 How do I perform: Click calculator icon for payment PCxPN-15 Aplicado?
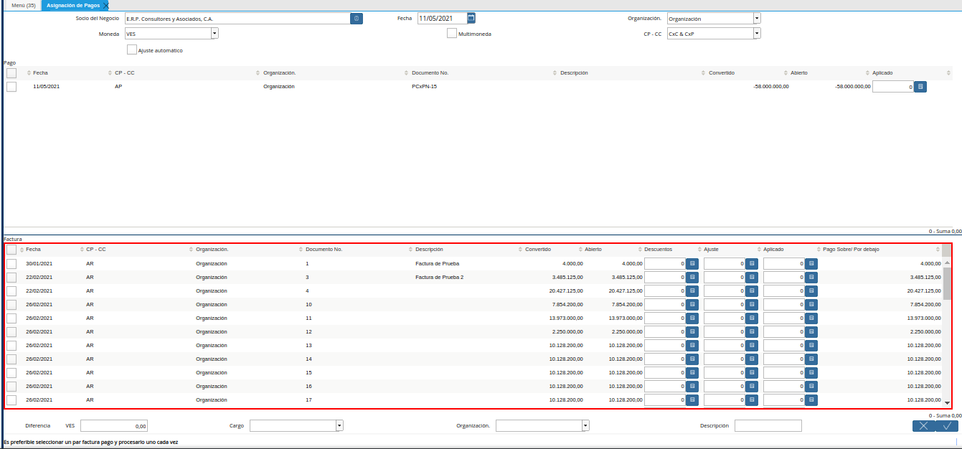pyautogui.click(x=921, y=87)
